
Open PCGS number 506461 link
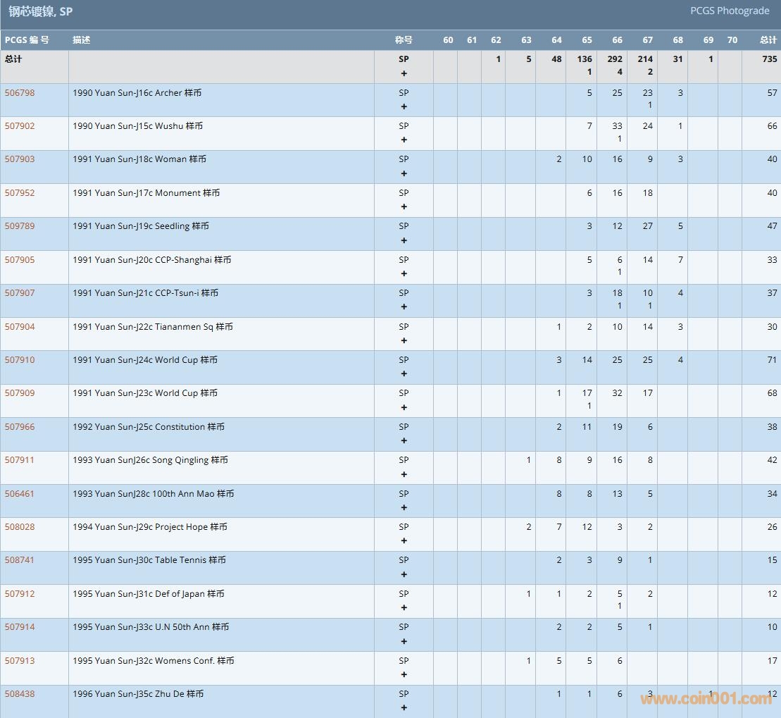pos(20,494)
